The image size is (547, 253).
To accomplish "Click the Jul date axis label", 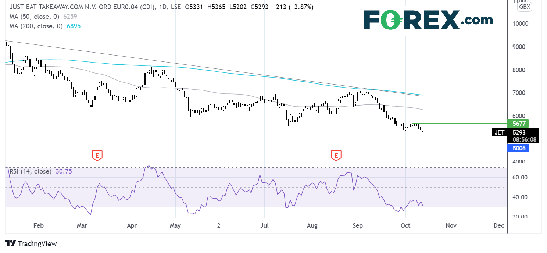I will (x=264, y=225).
